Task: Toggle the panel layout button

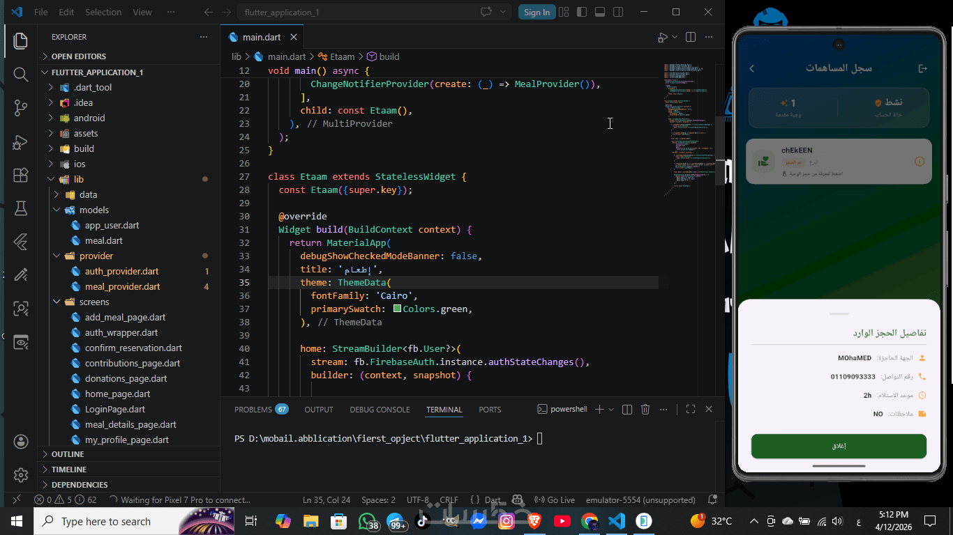Action: (x=600, y=12)
